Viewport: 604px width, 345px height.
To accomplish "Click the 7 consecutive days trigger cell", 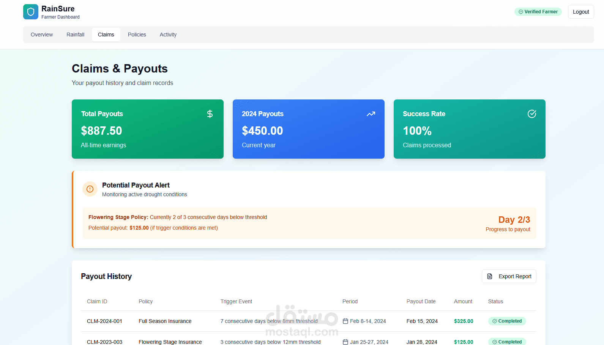I will point(269,321).
